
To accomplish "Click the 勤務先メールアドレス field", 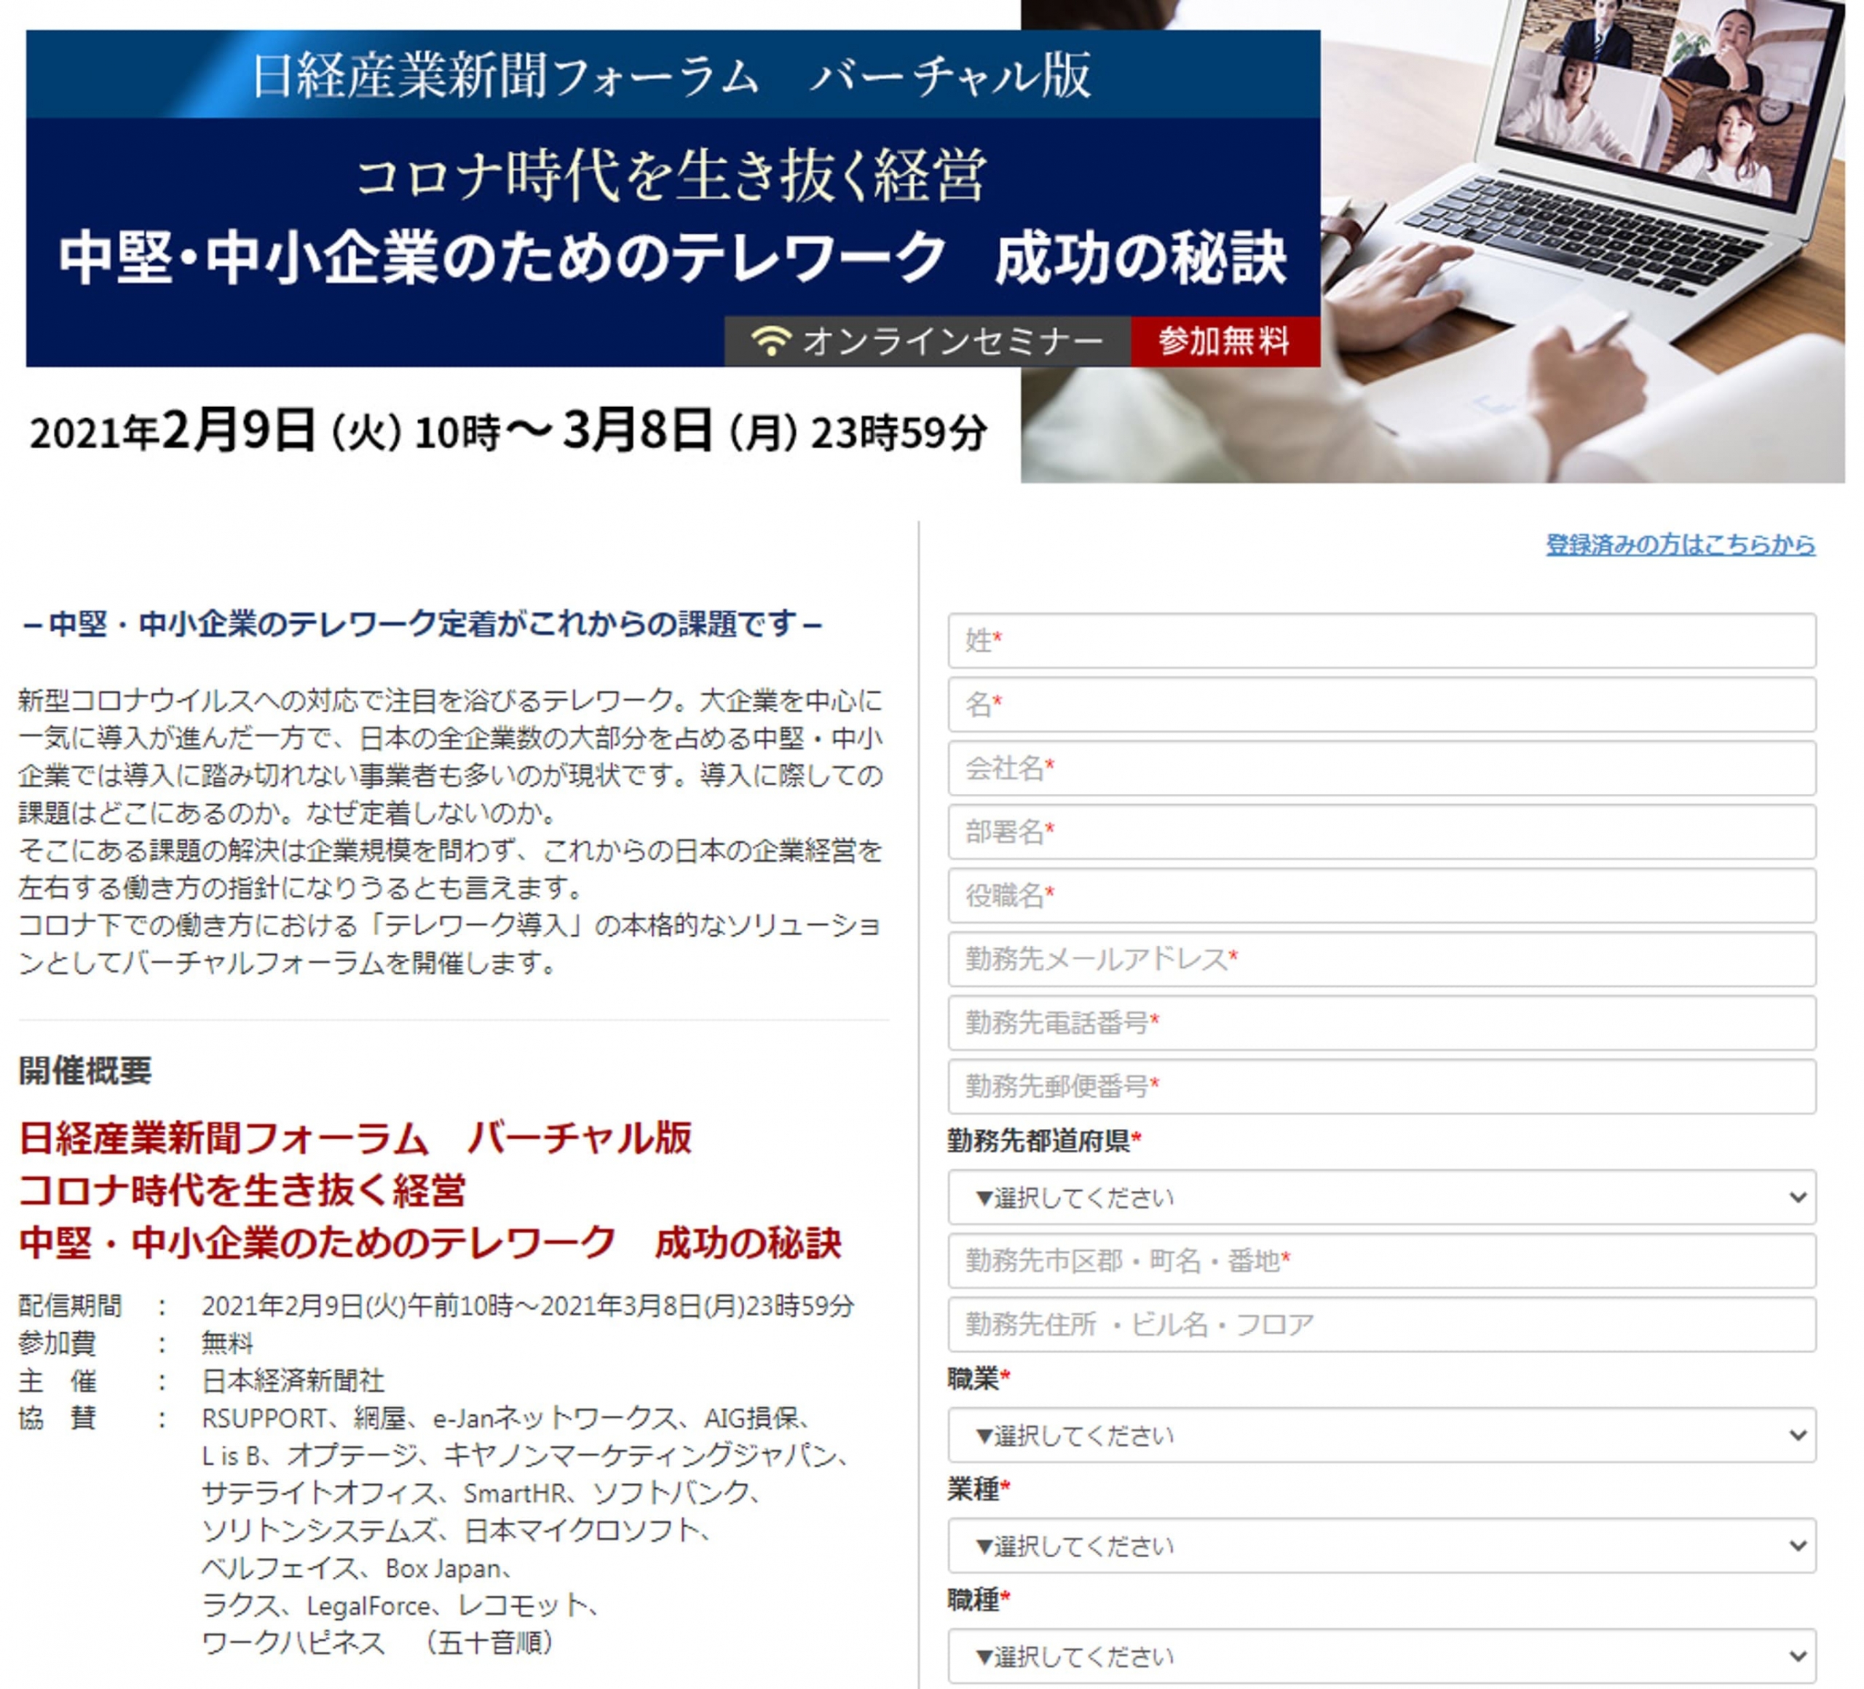I will 1381,959.
